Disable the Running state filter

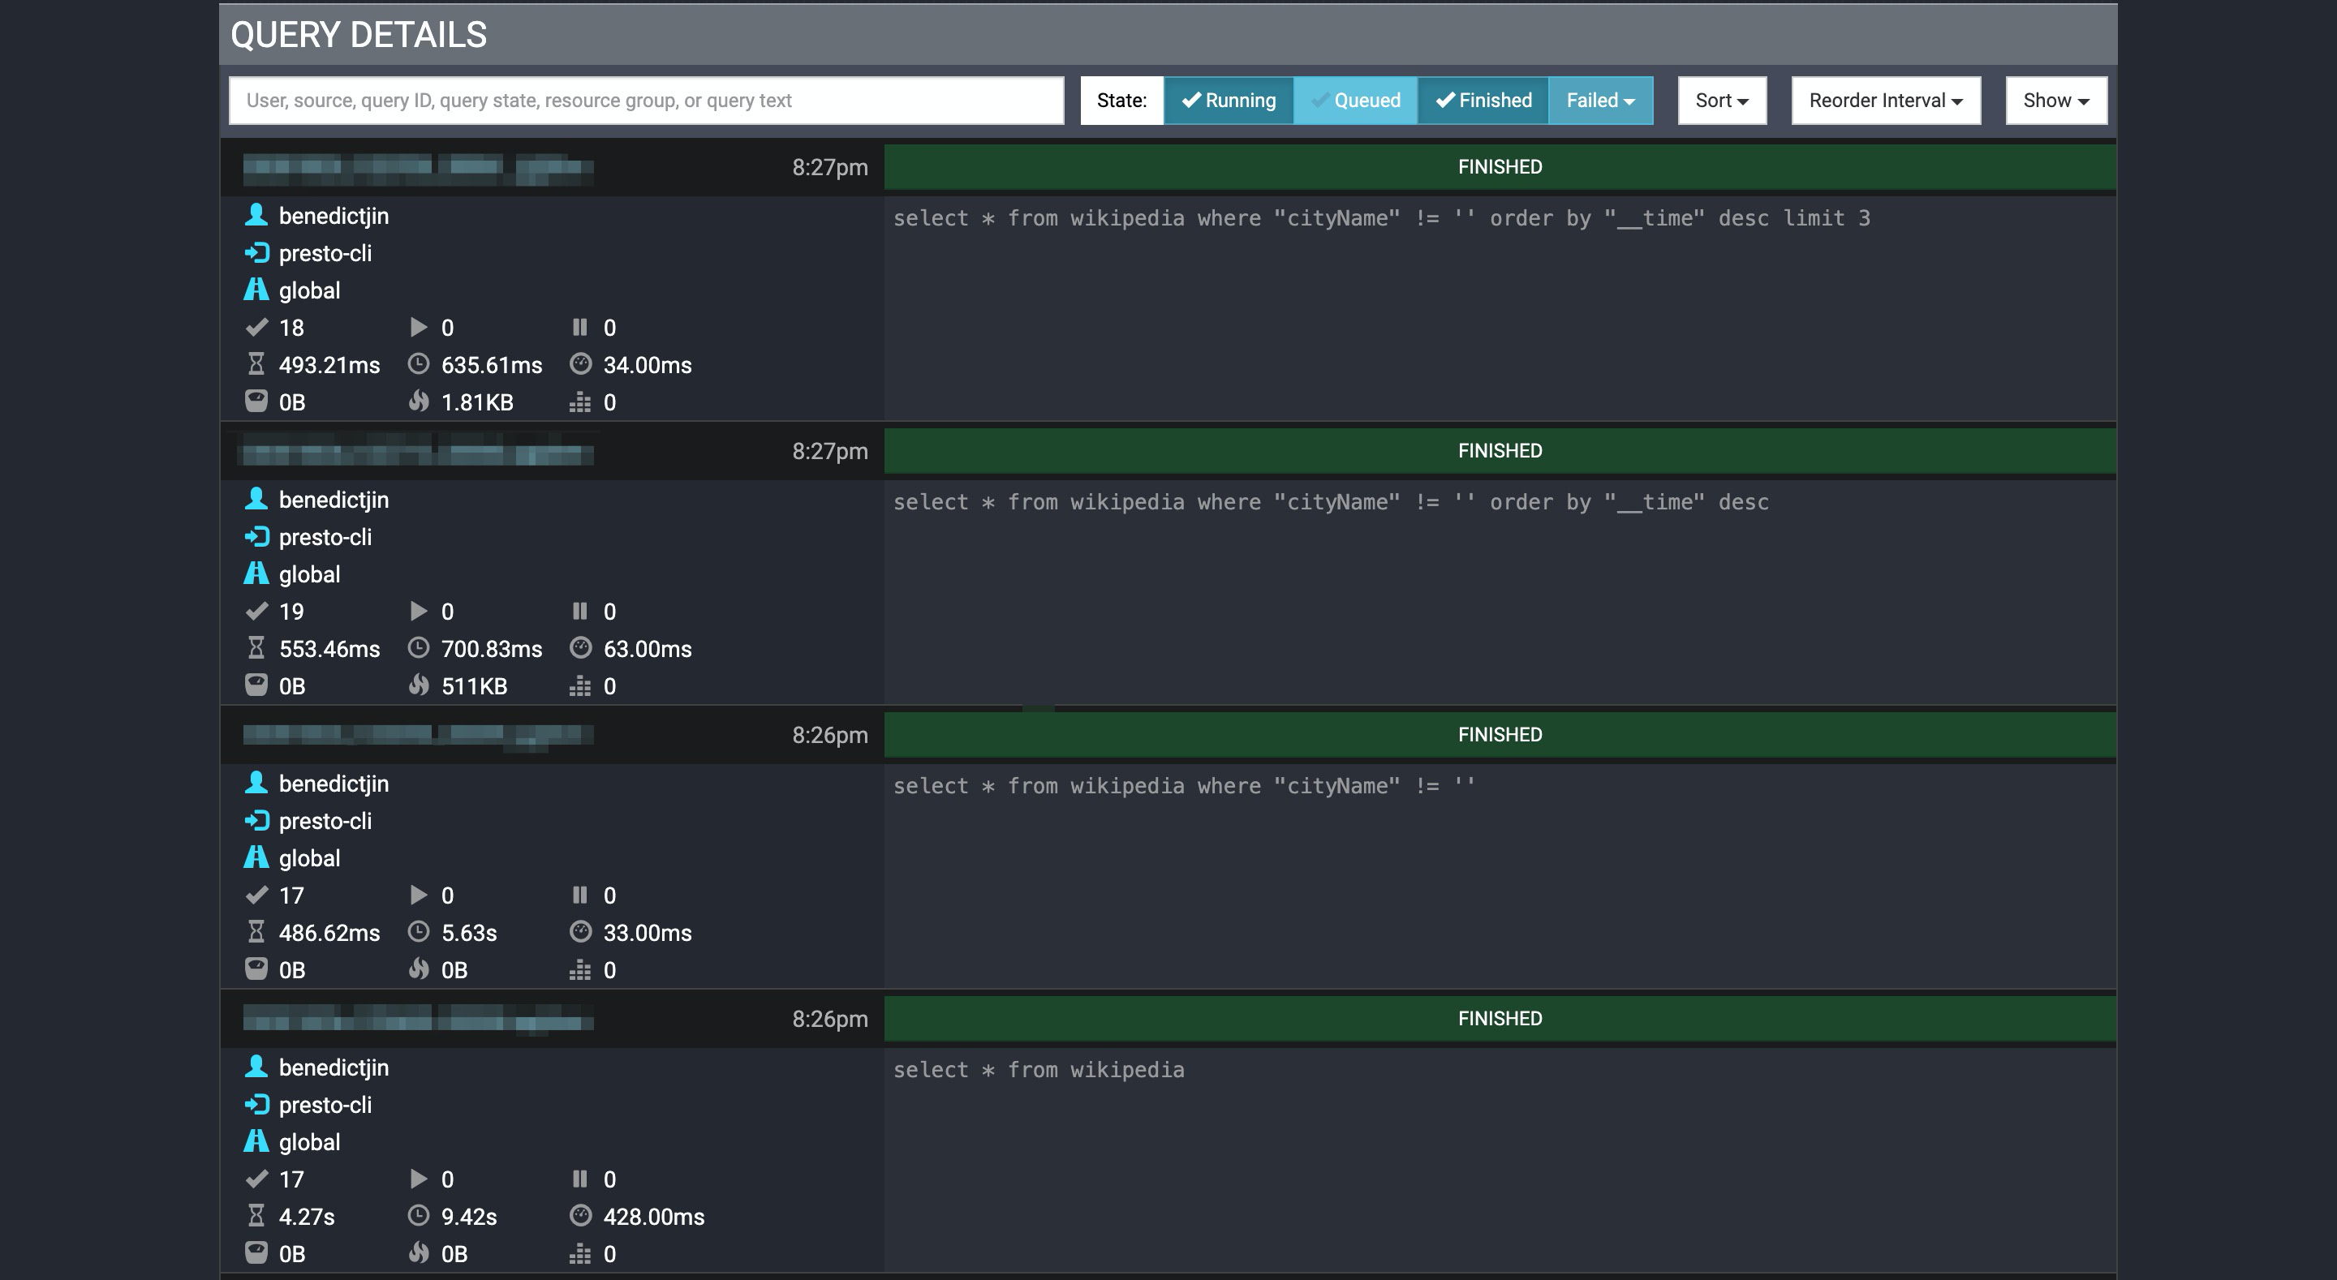point(1228,100)
